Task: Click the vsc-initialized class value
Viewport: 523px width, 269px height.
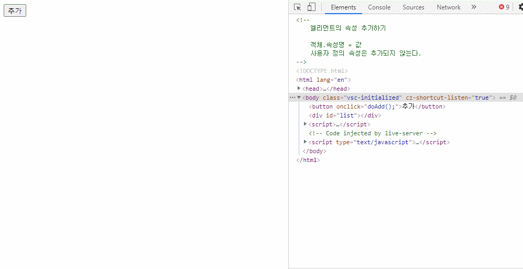Action: pos(373,98)
